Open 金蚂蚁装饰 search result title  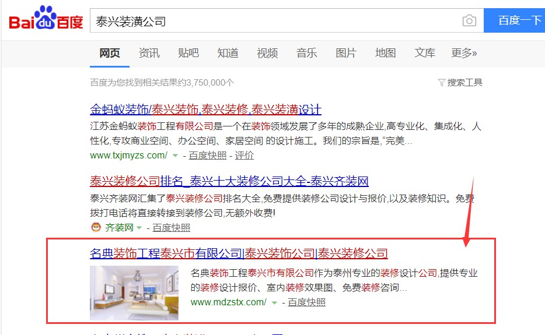pos(205,110)
